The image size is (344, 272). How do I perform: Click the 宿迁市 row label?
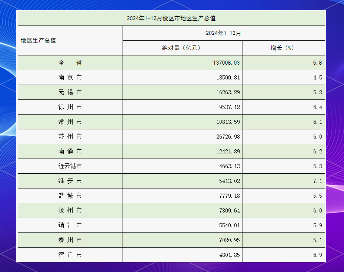[x=70, y=255]
